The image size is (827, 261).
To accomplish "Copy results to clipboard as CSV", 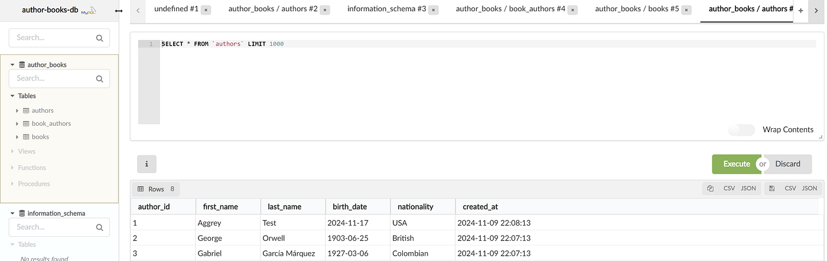I will (x=729, y=188).
